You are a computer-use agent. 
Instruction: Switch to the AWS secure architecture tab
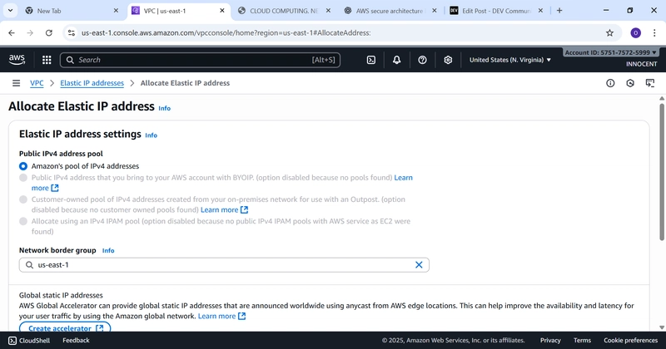(390, 11)
